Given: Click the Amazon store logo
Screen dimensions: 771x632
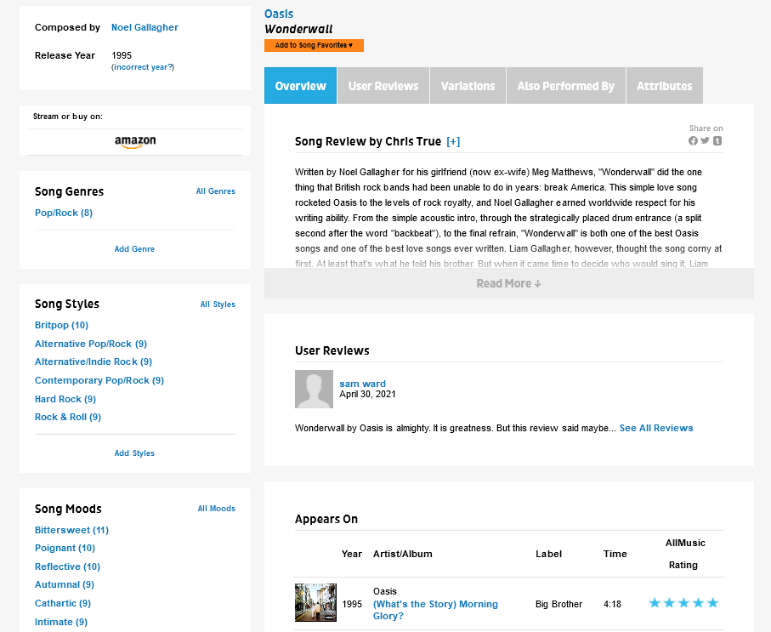Looking at the screenshot, I should (x=135, y=142).
